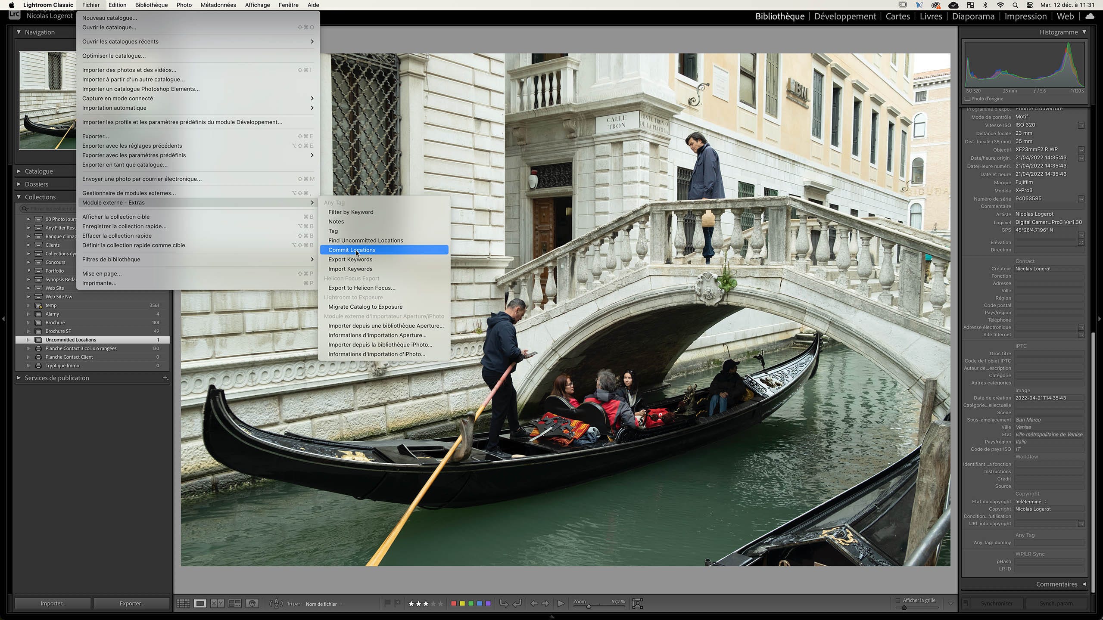Check the Photo d'origine checkbox

tap(968, 99)
